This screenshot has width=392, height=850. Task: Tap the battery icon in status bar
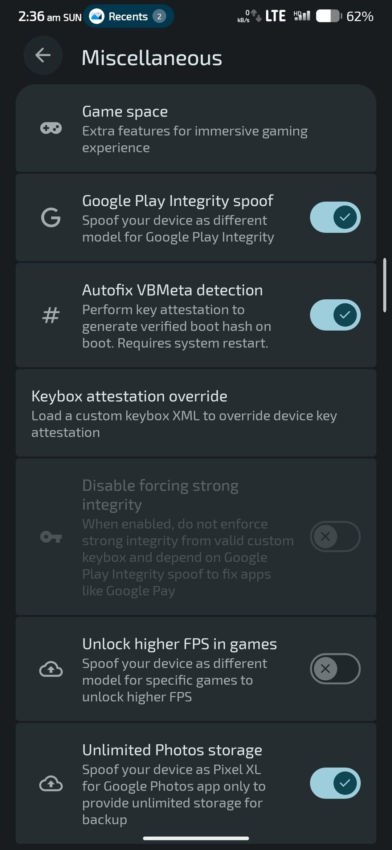point(328,16)
